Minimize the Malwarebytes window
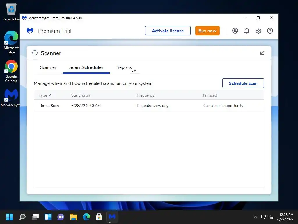Viewport: 298px width, 224px height. click(x=245, y=18)
